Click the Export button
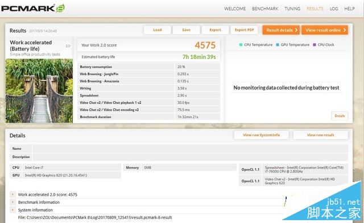The height and width of the screenshot is (223, 364). coord(215,30)
